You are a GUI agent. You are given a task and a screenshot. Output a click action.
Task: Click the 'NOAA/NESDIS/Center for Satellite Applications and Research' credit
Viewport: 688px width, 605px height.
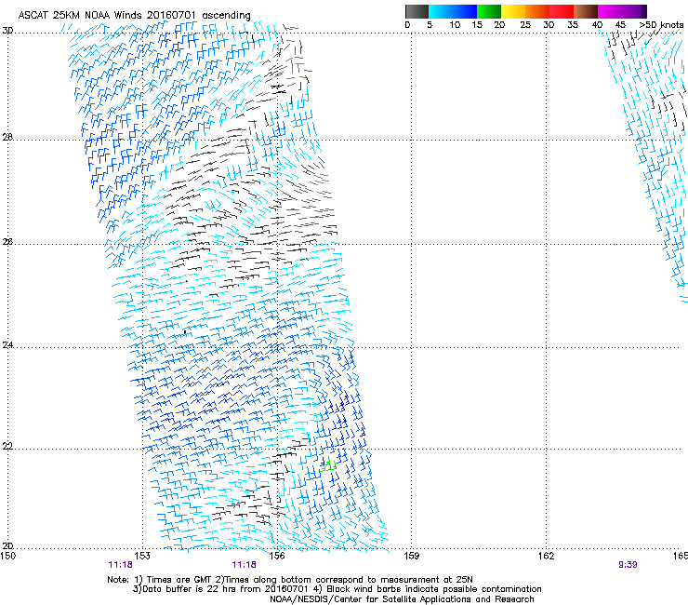pyautogui.click(x=402, y=599)
